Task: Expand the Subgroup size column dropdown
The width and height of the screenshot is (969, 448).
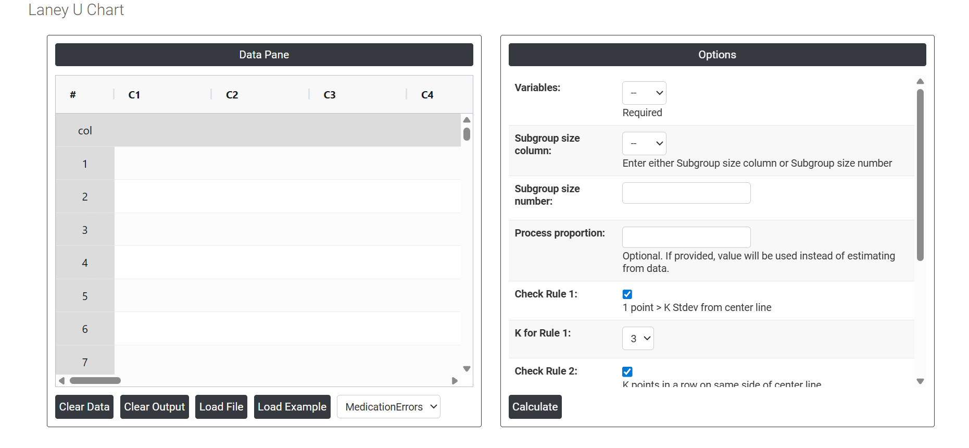Action: (x=644, y=144)
